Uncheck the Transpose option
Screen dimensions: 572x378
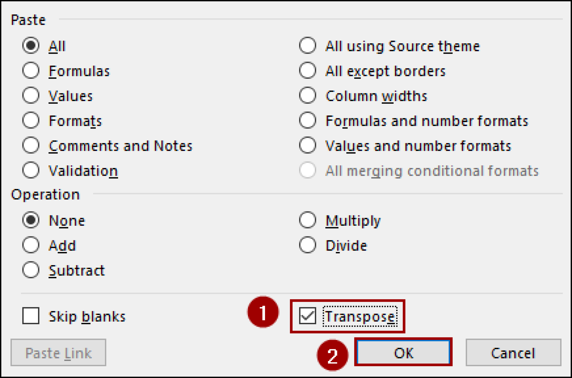click(x=308, y=316)
